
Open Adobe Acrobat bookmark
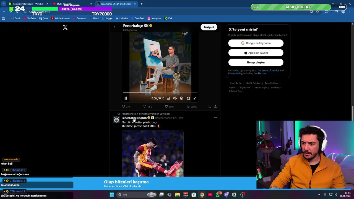click(60, 19)
